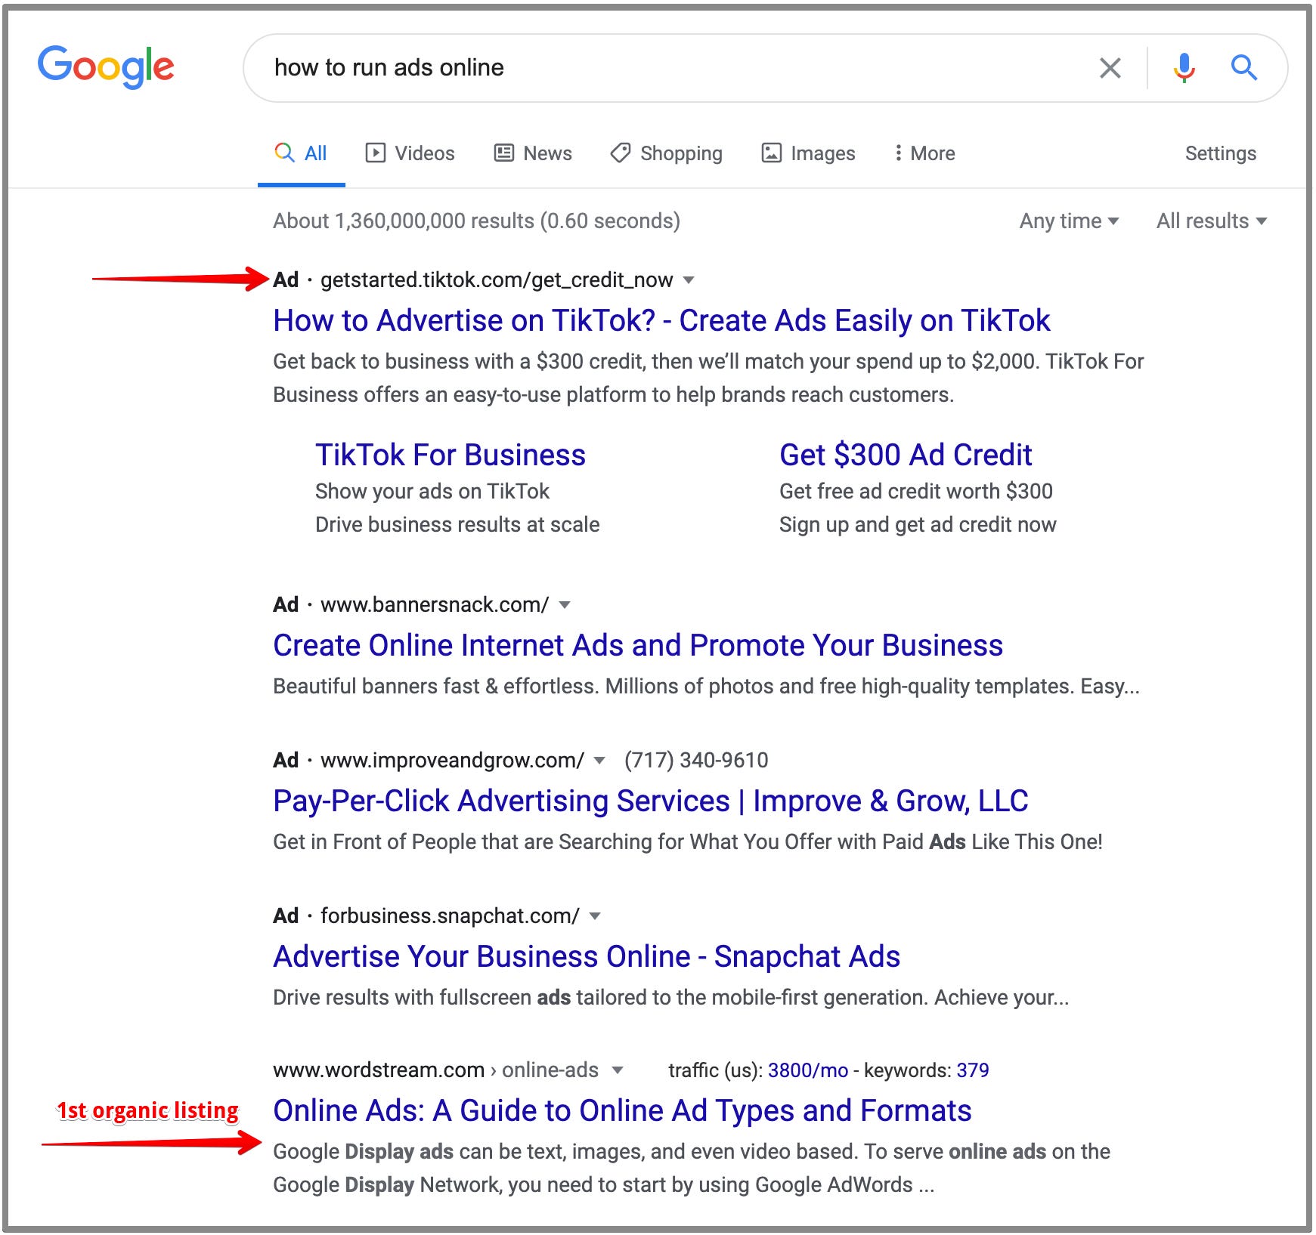1316x1235 pixels.
Task: Open 'Online Ads: A Guide to Online Ad Types' result
Action: coord(622,1110)
